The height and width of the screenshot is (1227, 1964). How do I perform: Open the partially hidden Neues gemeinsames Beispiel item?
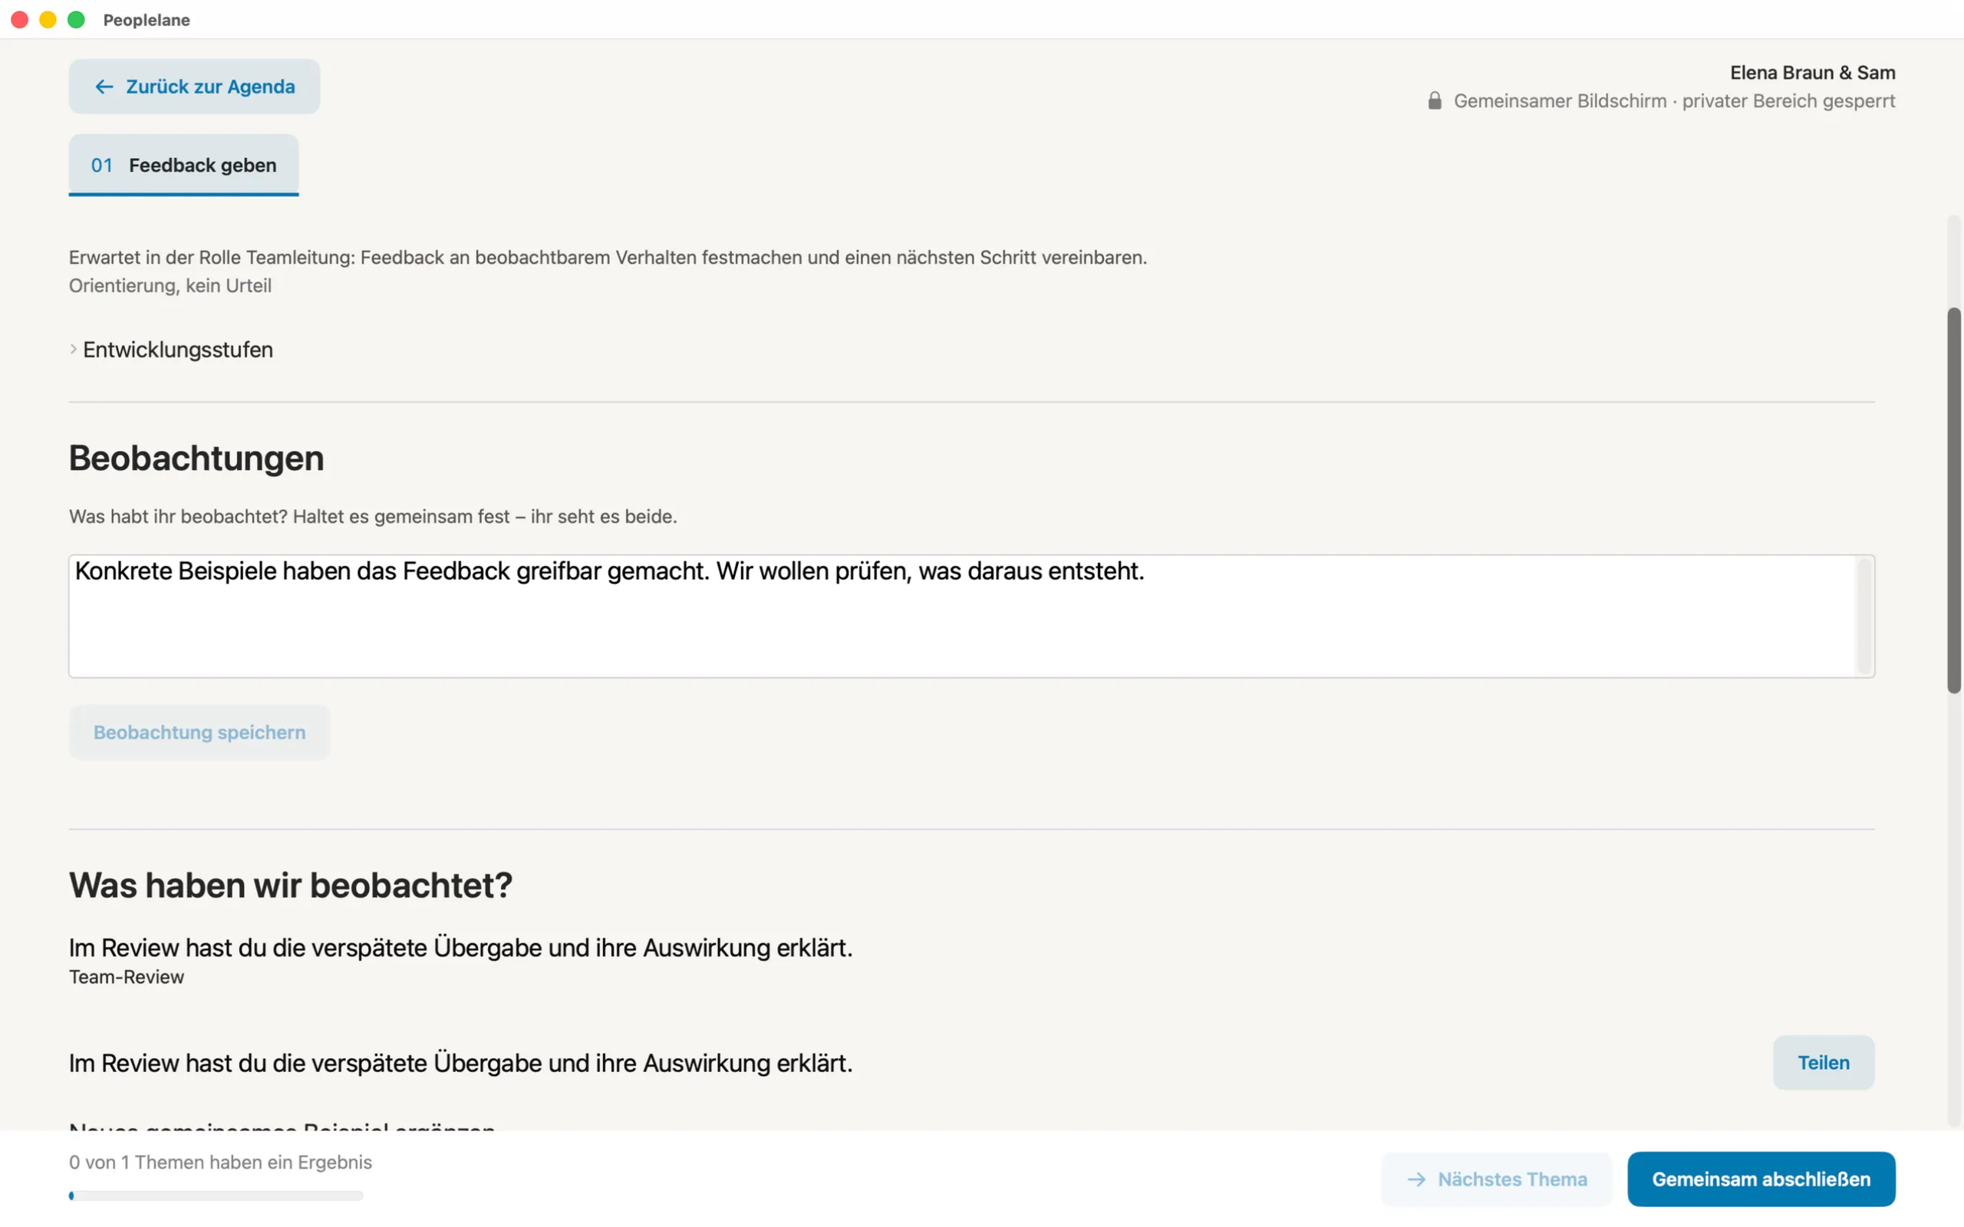pyautogui.click(x=282, y=1127)
